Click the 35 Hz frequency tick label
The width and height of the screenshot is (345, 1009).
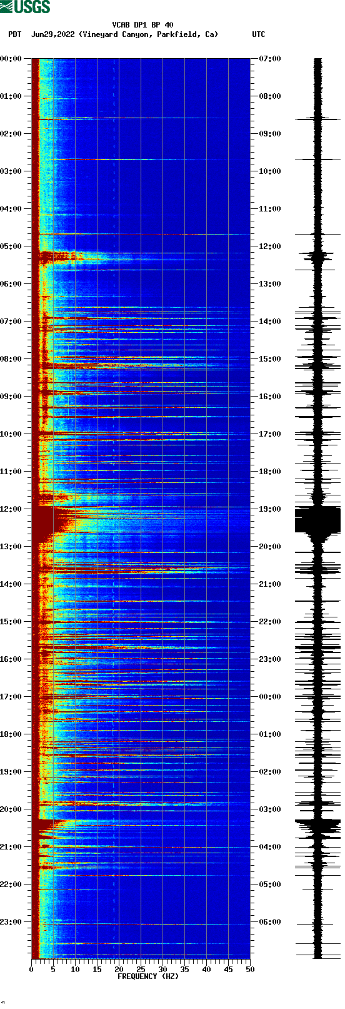[x=184, y=970]
